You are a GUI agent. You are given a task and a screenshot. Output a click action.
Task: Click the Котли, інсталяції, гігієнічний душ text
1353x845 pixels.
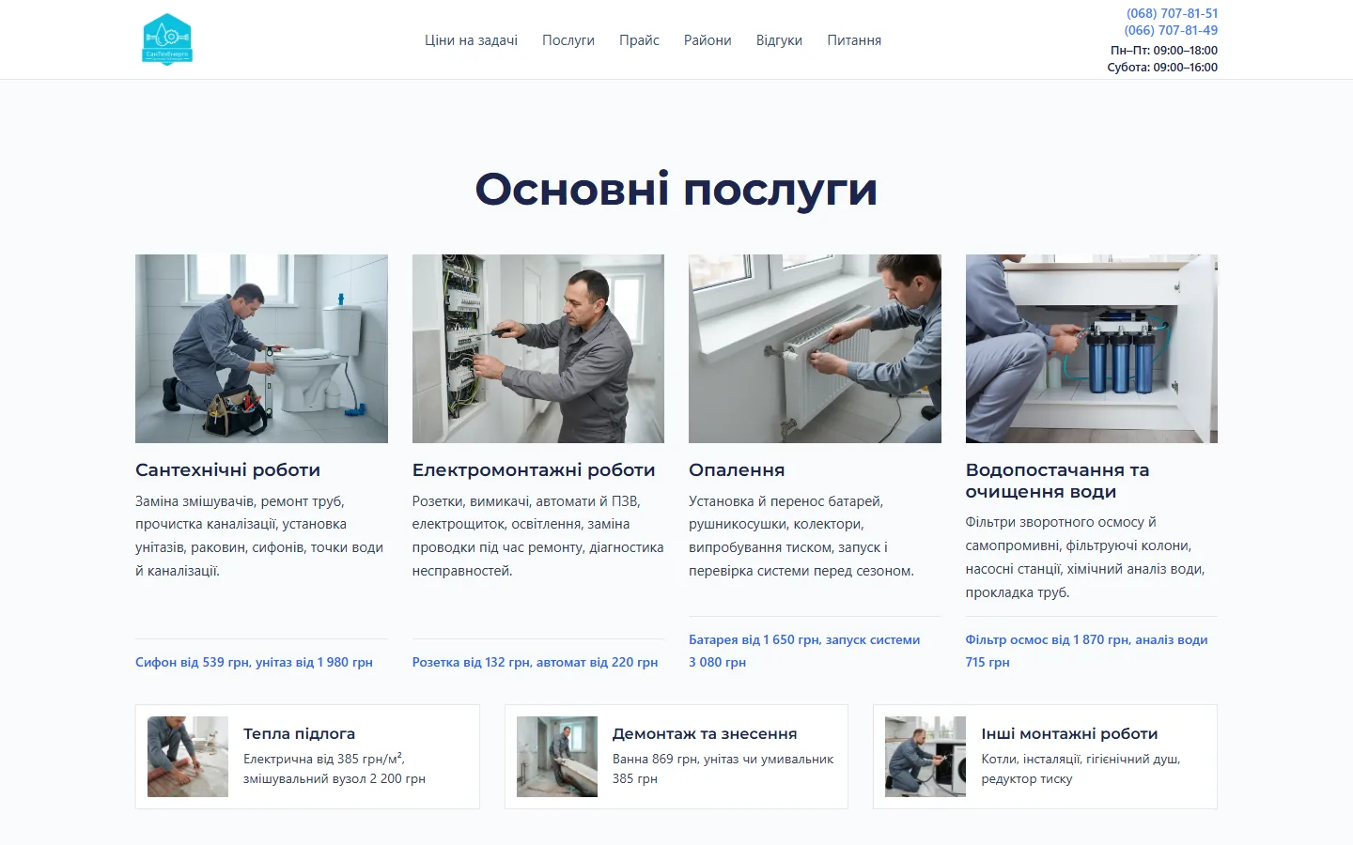[x=1081, y=769]
